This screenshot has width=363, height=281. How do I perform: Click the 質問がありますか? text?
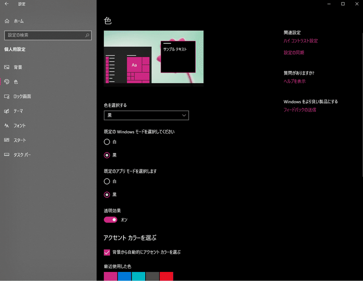click(299, 73)
